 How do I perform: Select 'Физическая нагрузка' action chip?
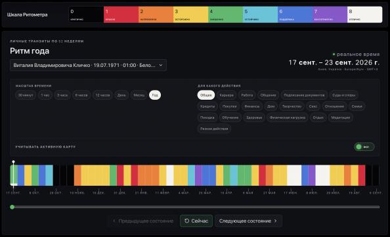click(288, 118)
